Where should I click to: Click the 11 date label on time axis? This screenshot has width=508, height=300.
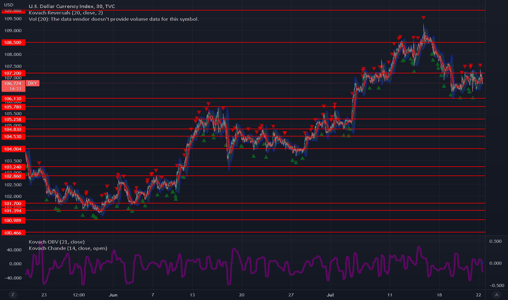390,295
